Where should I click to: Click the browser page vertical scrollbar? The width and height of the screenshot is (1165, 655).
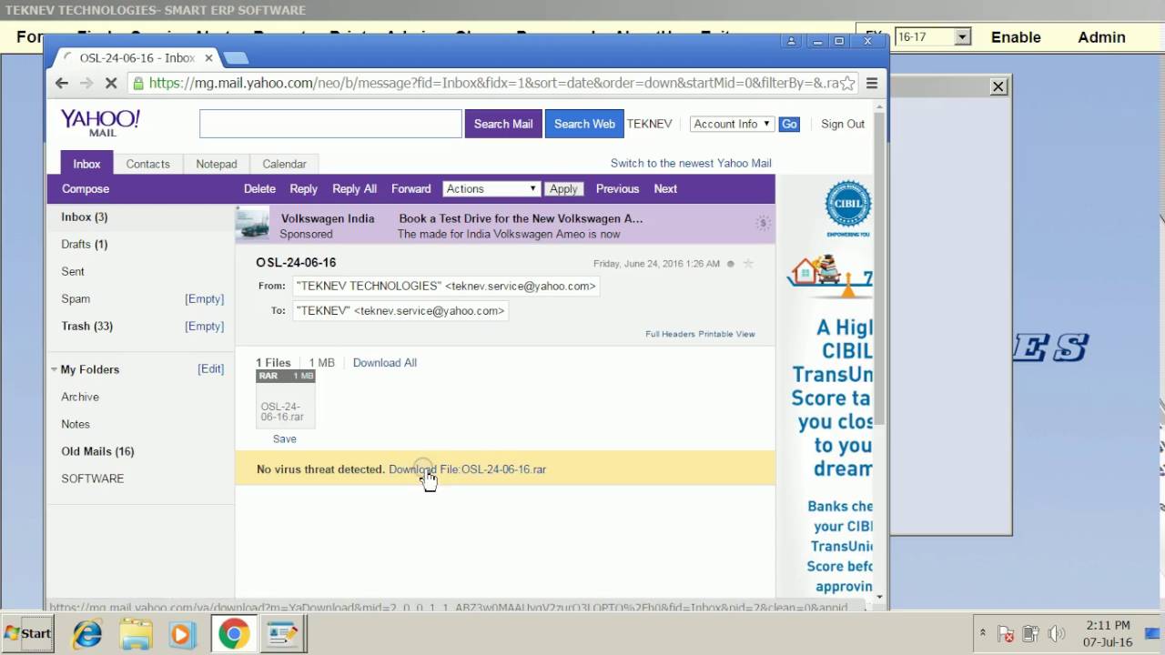pyautogui.click(x=878, y=269)
